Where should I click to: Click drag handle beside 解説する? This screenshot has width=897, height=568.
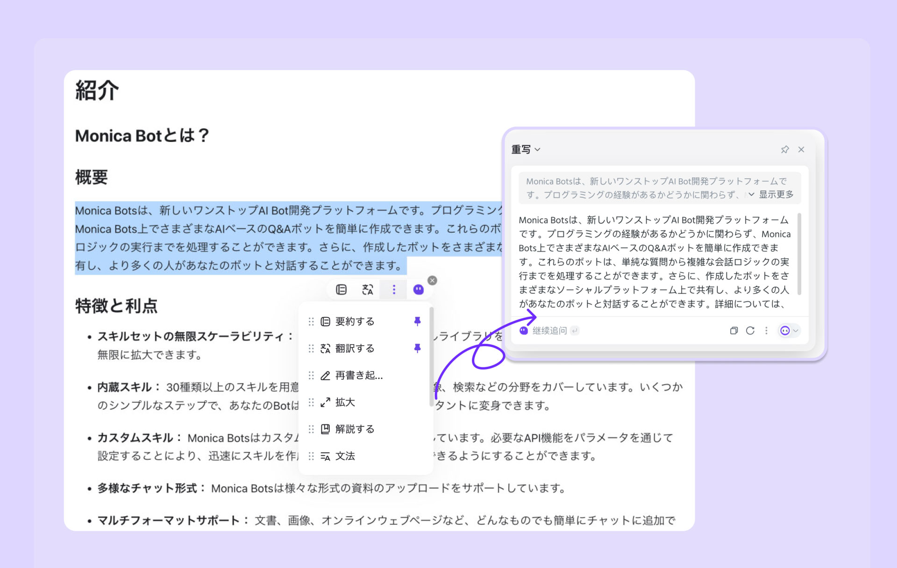coord(311,429)
